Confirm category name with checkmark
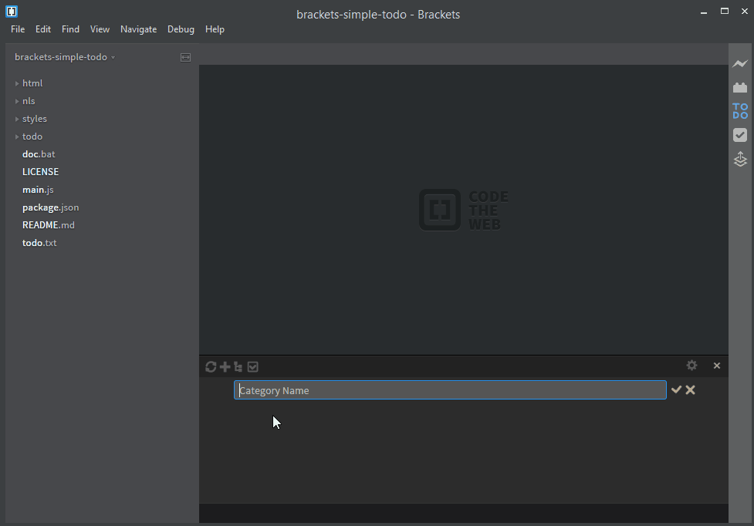This screenshot has height=526, width=754. [676, 389]
